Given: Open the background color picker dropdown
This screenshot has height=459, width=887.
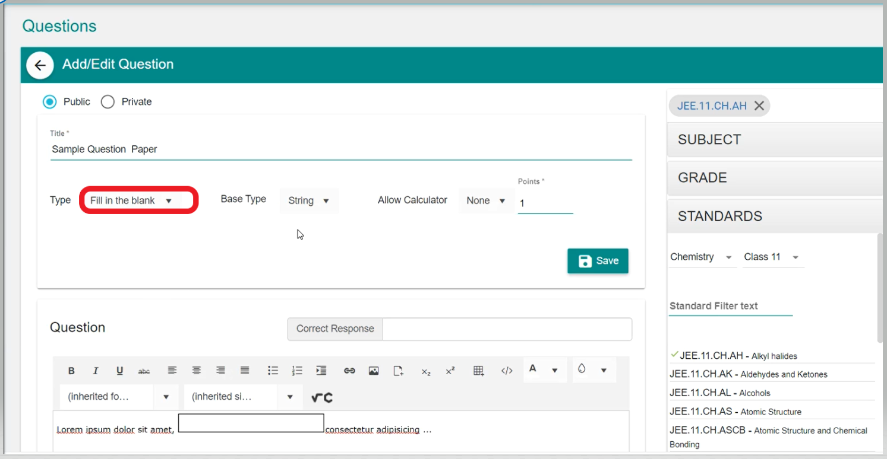Looking at the screenshot, I should pyautogui.click(x=604, y=371).
